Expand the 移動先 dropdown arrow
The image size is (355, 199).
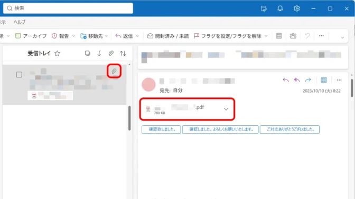pyautogui.click(x=106, y=36)
